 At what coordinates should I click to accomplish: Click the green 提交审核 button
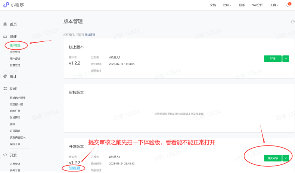click(273, 158)
